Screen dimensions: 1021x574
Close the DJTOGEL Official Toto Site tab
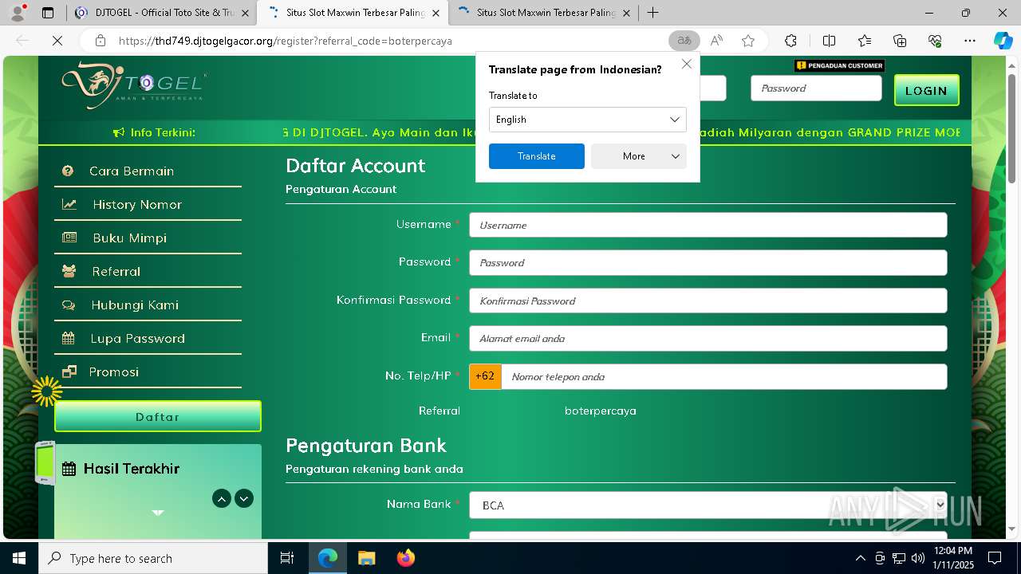pos(245,13)
